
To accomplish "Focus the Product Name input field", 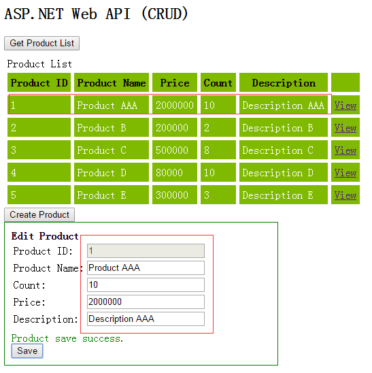I will pyautogui.click(x=146, y=268).
